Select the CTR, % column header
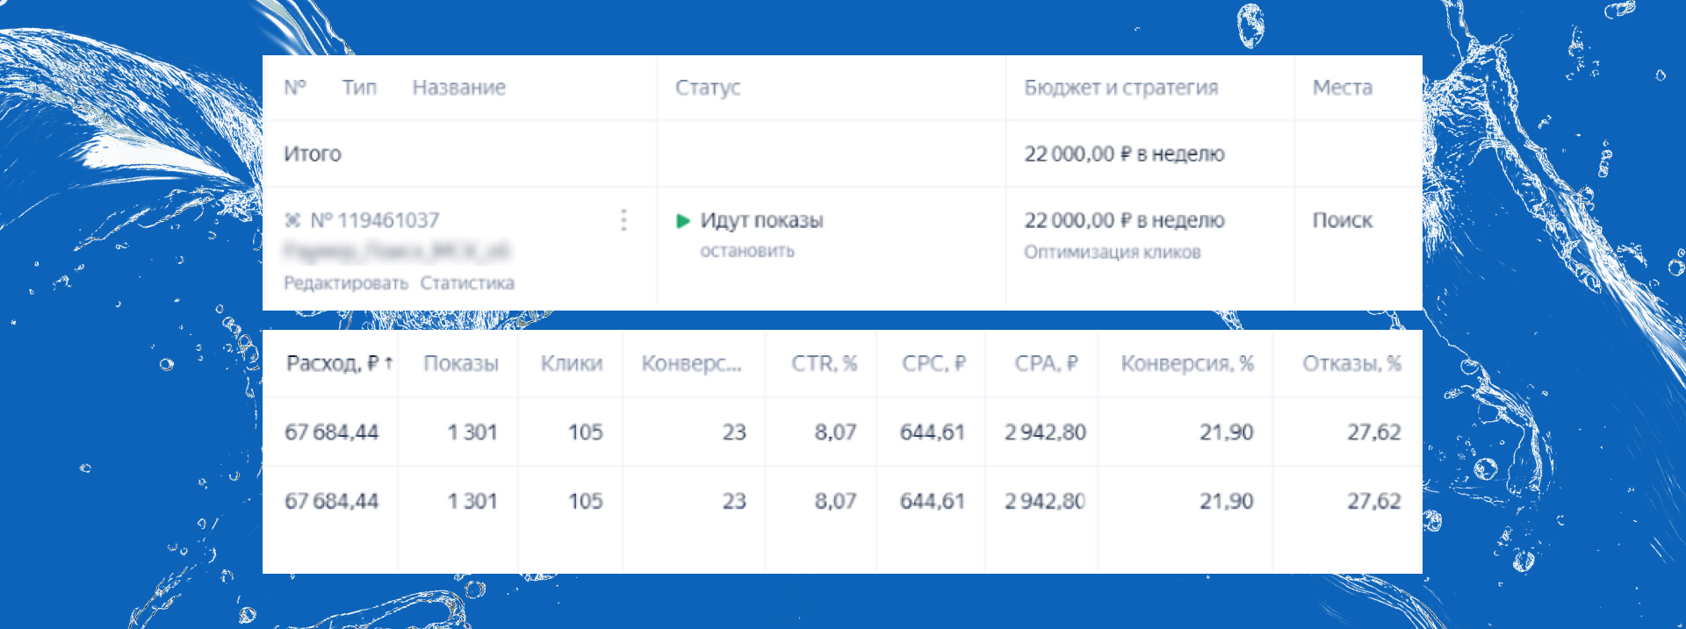This screenshot has width=1686, height=629. 823,363
